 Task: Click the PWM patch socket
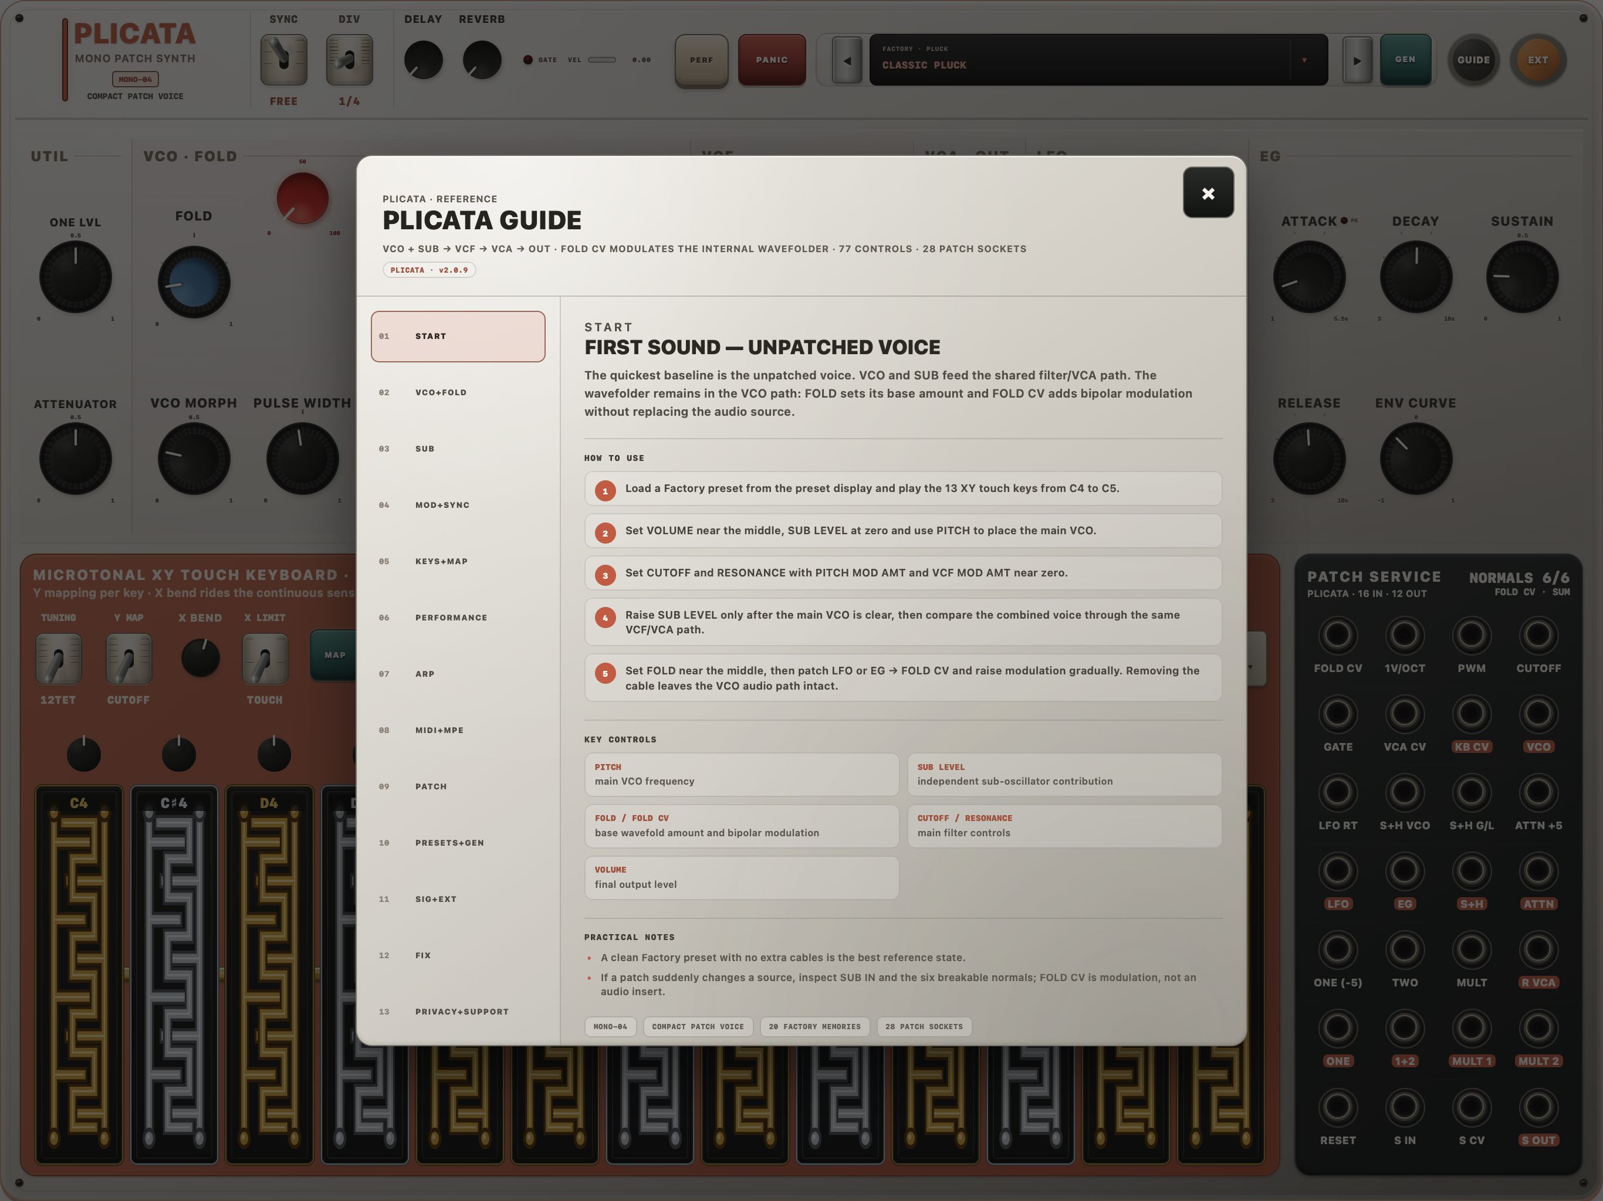point(1471,635)
